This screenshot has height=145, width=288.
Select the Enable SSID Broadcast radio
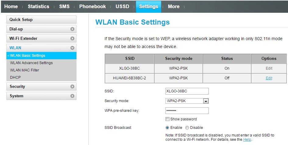[167, 128]
